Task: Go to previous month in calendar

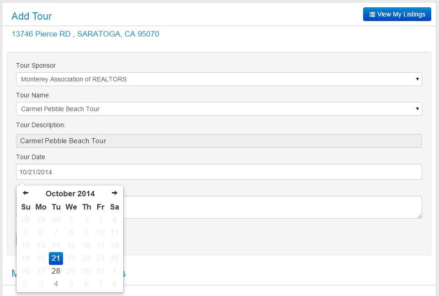Action: click(26, 193)
